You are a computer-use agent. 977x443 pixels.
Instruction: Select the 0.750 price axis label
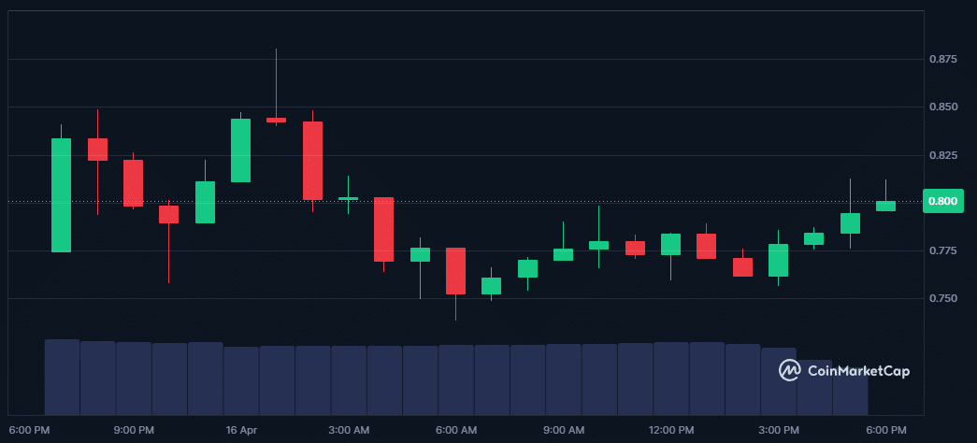(942, 298)
